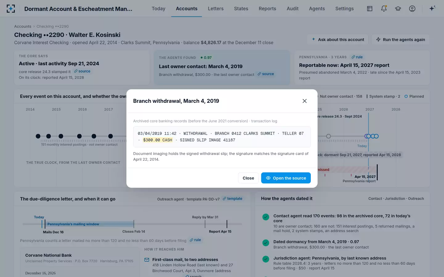
Task: Open source link in The Core Says card
Action: pos(82,71)
